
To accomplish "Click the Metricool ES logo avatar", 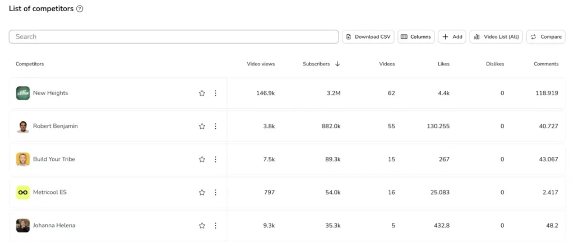I will pos(22,193).
